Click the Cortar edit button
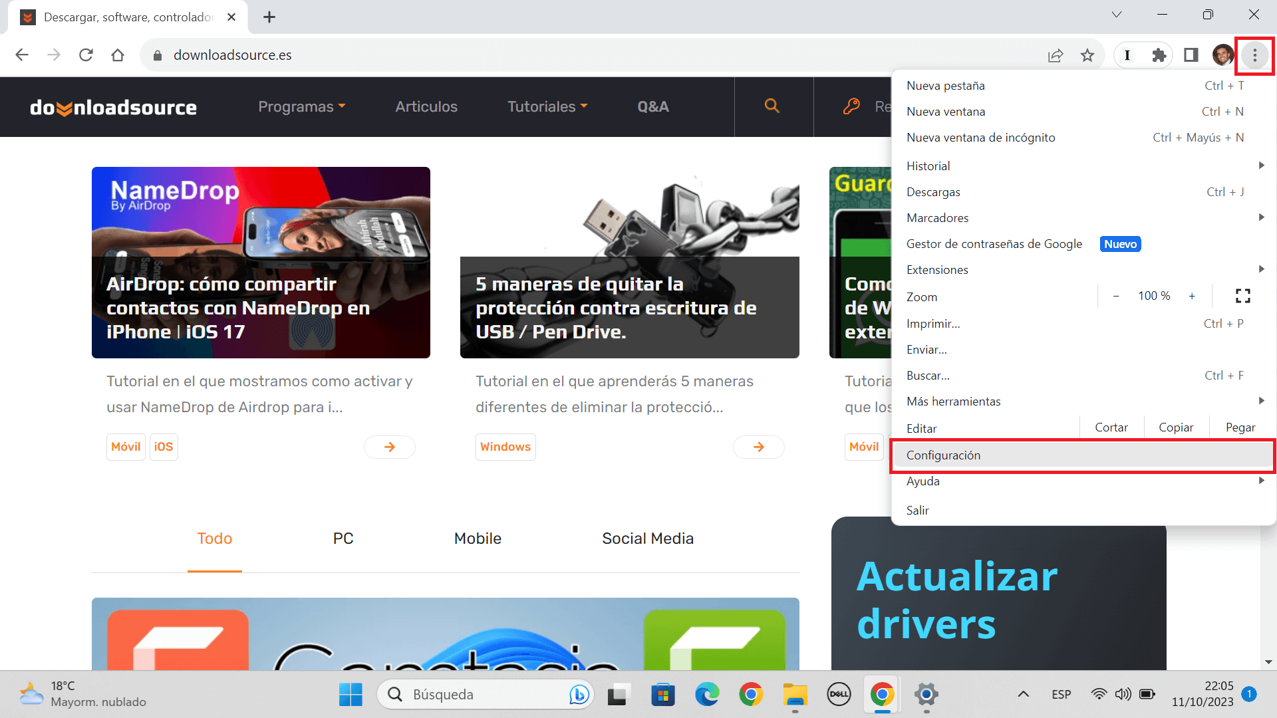 (x=1111, y=427)
